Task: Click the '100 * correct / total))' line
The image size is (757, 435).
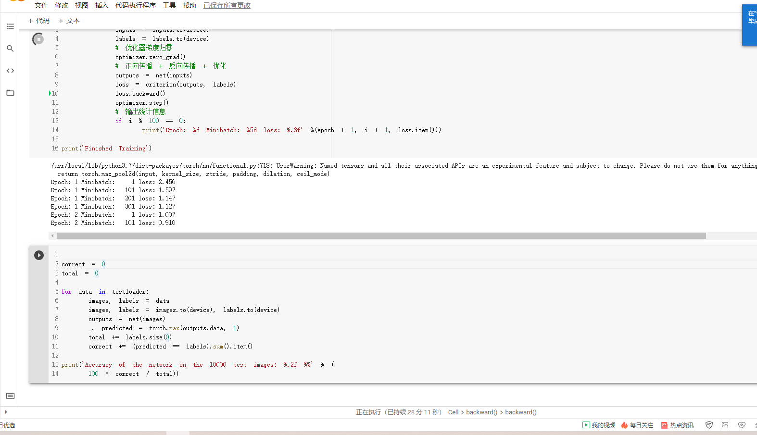Action: [133, 374]
